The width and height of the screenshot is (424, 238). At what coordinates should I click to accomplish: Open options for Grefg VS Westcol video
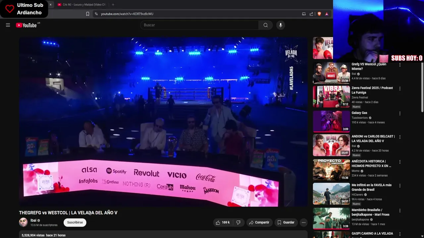pyautogui.click(x=400, y=65)
